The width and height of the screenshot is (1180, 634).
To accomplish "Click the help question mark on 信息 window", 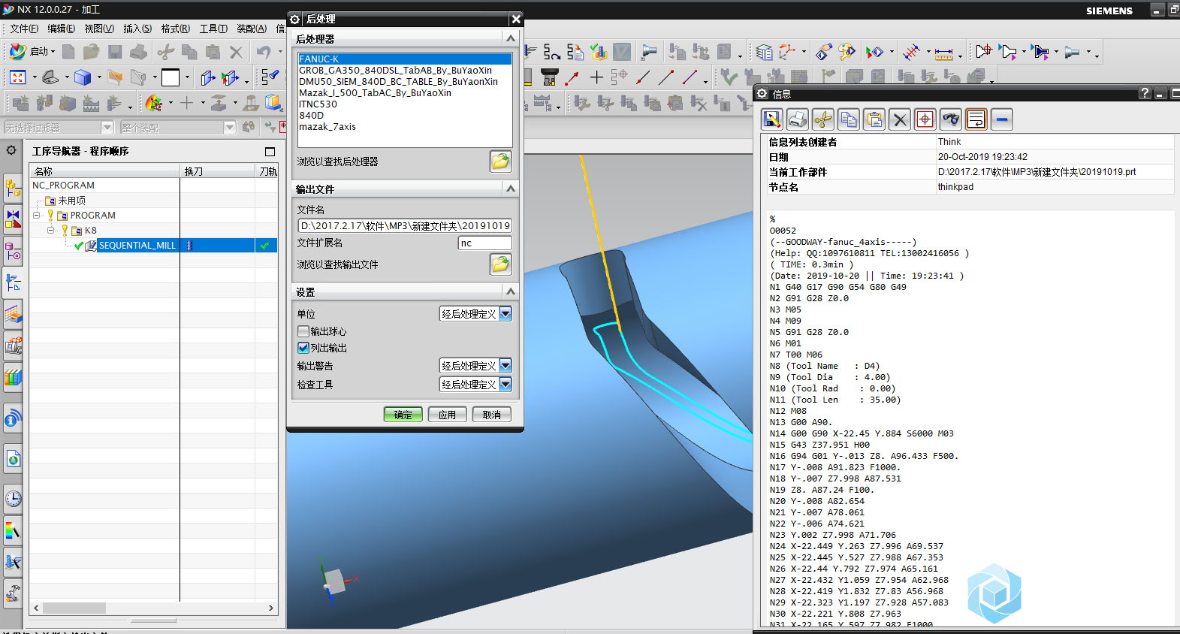I will point(1144,93).
